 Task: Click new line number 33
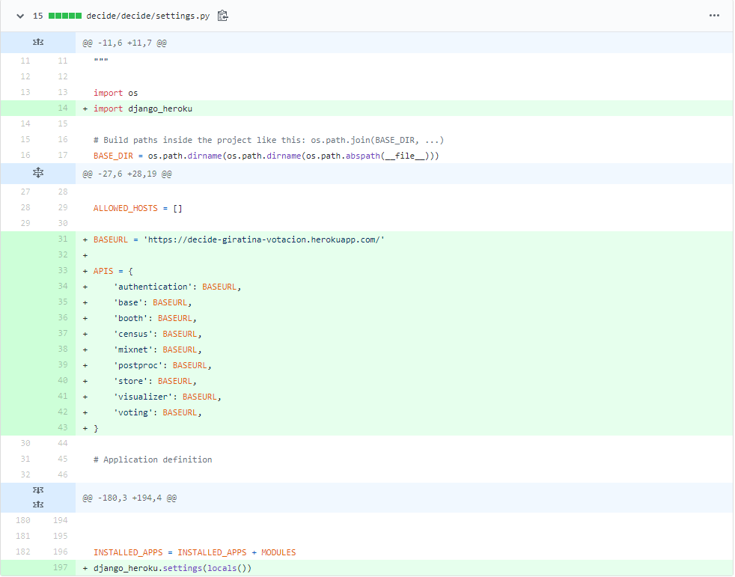click(x=63, y=270)
